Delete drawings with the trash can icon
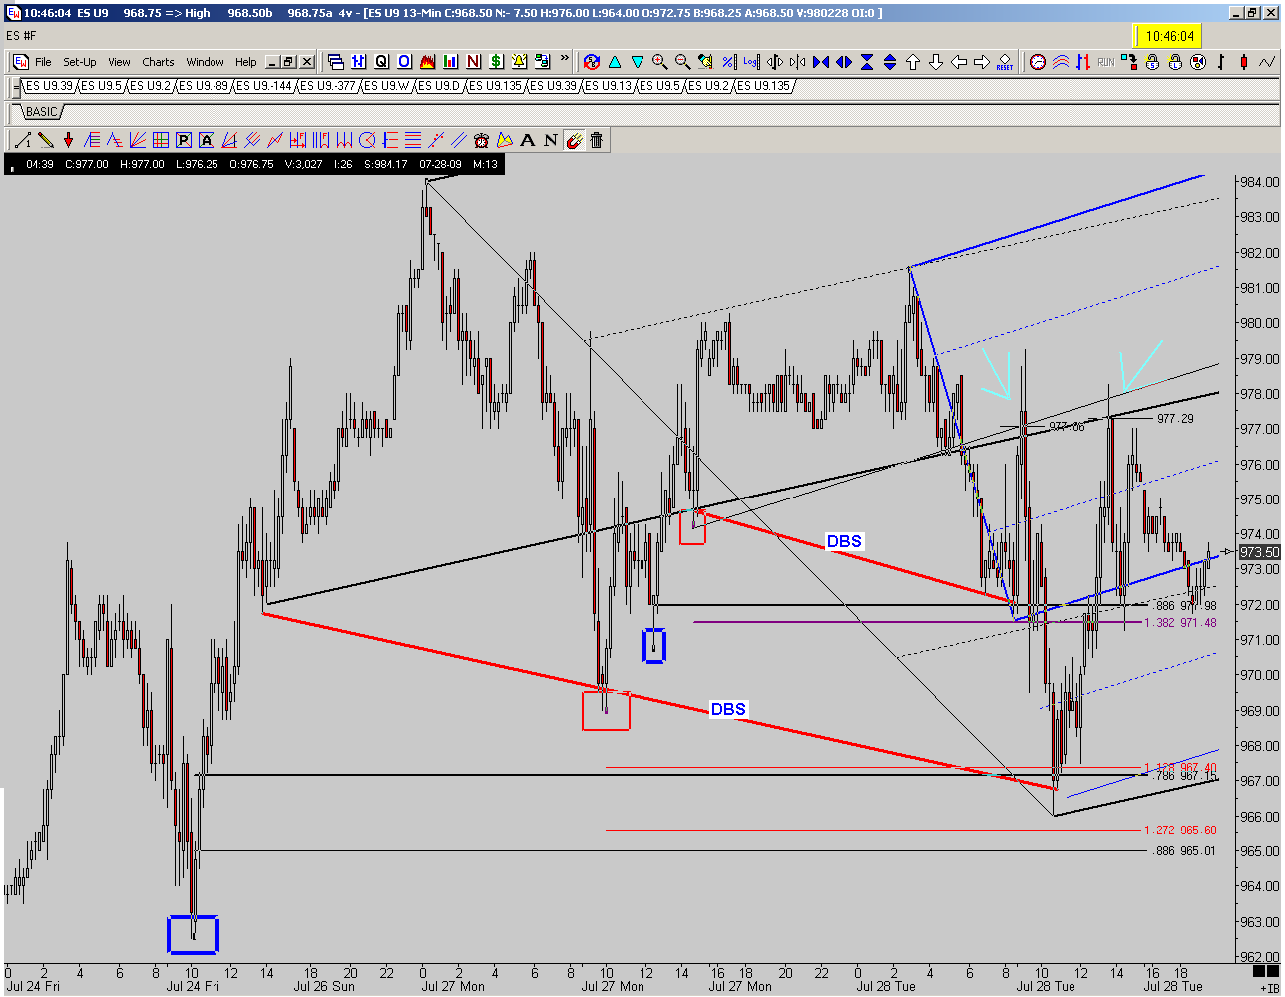1285x997 pixels. (x=596, y=140)
